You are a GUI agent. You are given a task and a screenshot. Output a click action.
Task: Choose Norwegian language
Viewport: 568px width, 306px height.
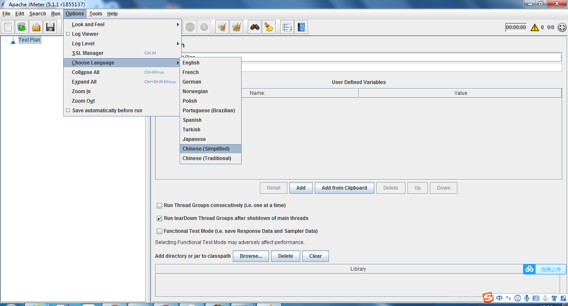[210, 91]
